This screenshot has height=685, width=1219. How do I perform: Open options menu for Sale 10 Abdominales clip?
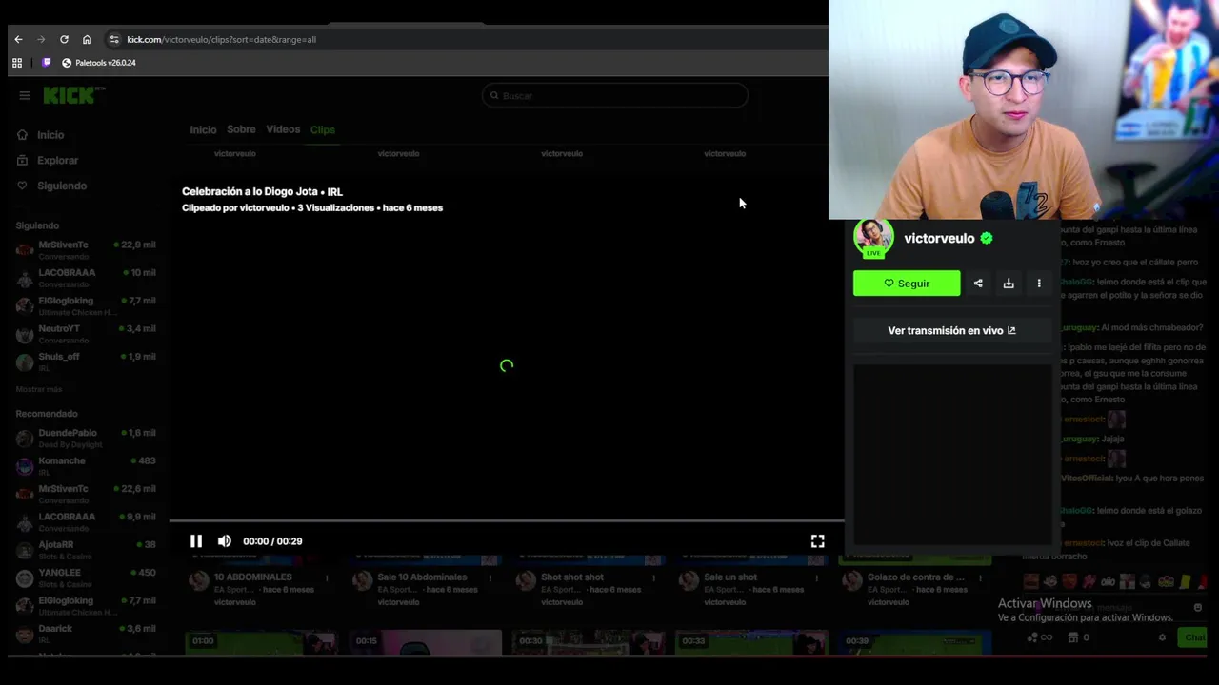(490, 577)
